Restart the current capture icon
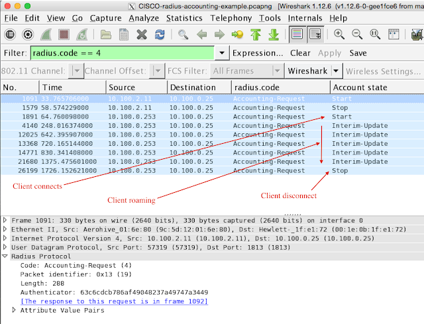 click(x=82, y=34)
